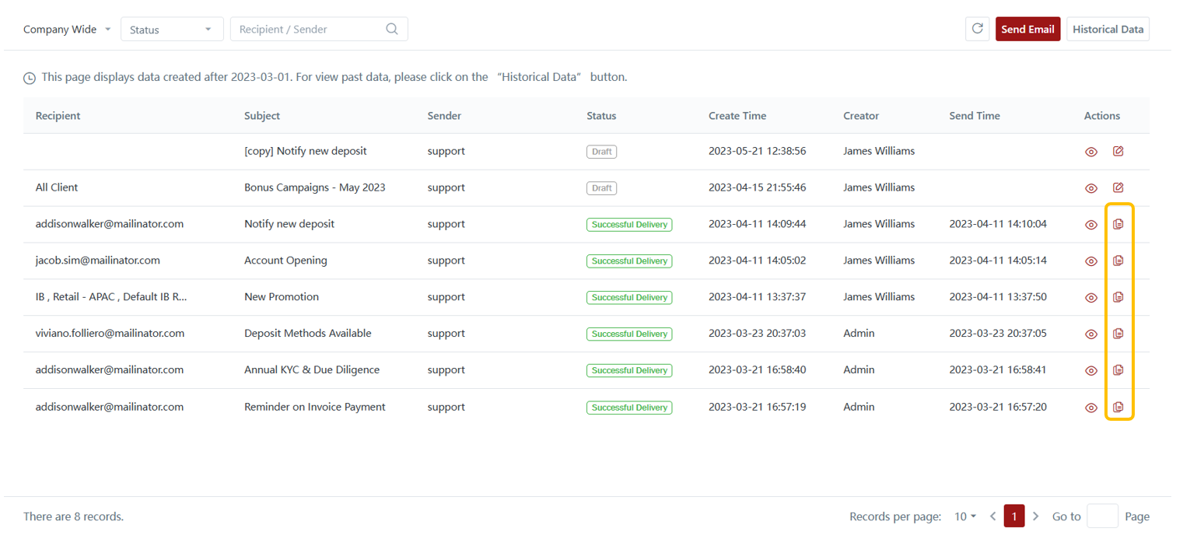The height and width of the screenshot is (539, 1183).
Task: Click the Go to page number box
Action: click(1102, 516)
